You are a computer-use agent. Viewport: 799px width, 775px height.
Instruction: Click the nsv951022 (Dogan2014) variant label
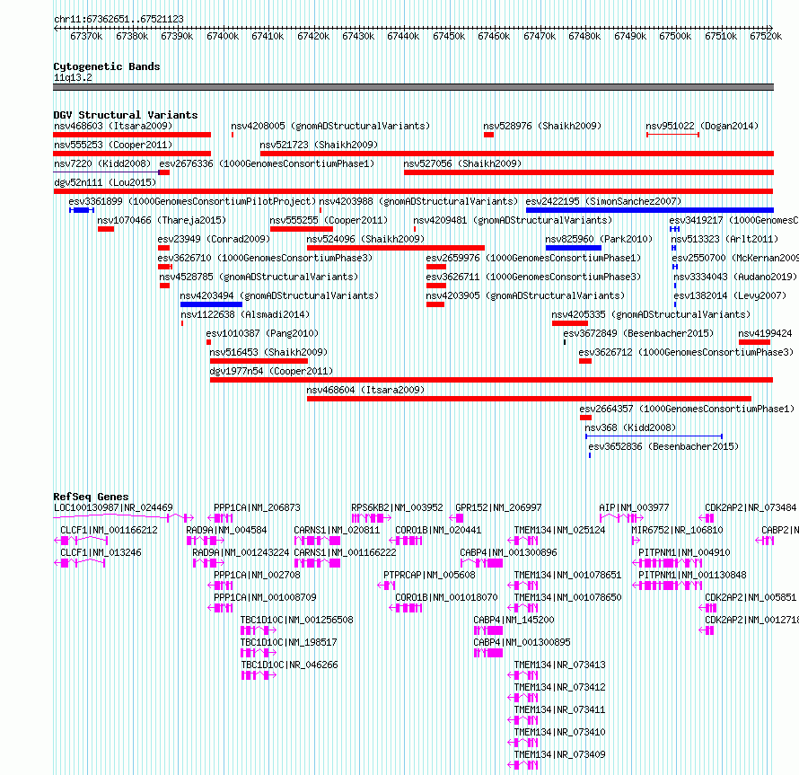702,126
